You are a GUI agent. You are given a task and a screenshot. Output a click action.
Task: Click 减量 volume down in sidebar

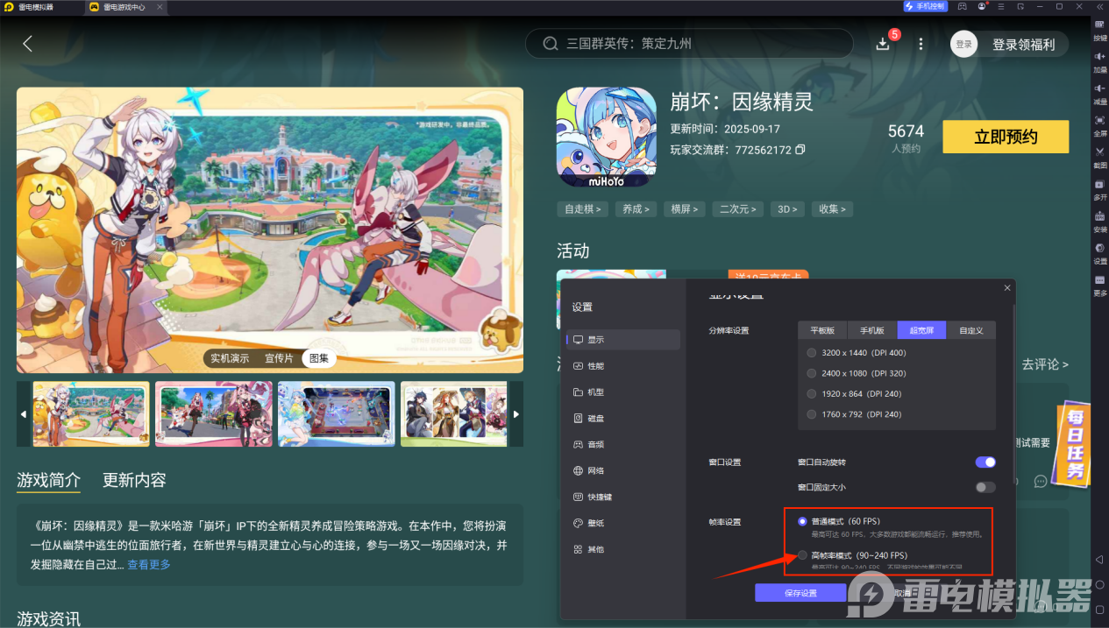coord(1099,94)
